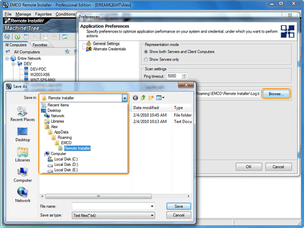This screenshot has height=228, width=304.
Task: Switch to All Computers tab
Action: (16, 45)
